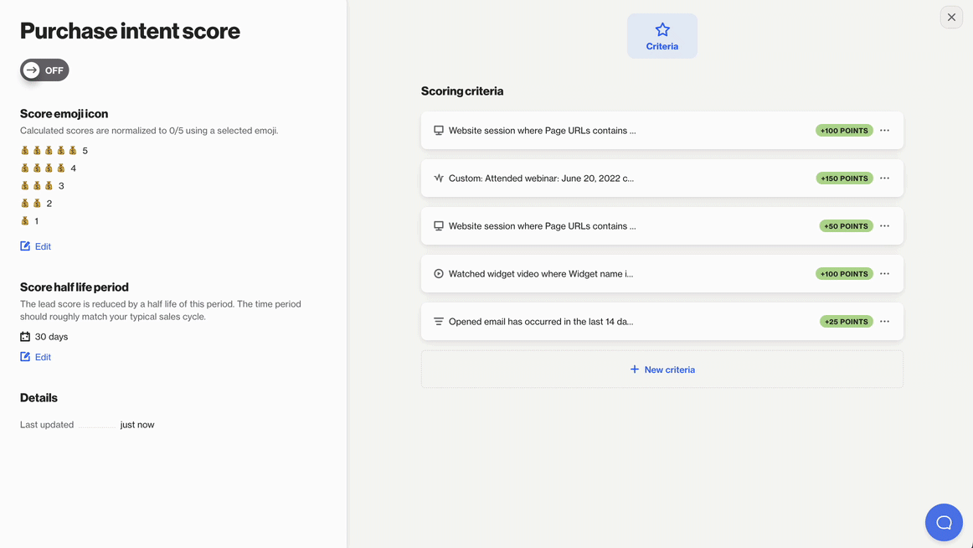Click the pencil icon under Score emoji icon
This screenshot has height=548, width=973.
[25, 246]
